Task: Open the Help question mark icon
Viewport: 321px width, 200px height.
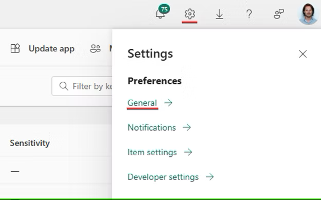Action: pyautogui.click(x=249, y=14)
